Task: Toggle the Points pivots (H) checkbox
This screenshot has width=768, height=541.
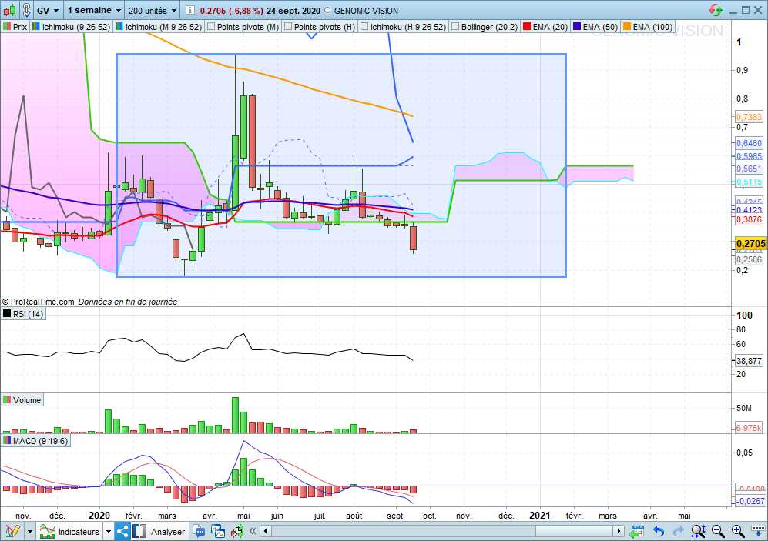Action: 288,26
